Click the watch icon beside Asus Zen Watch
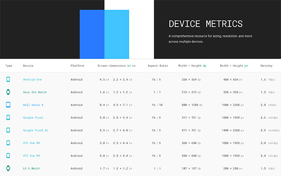Viewport: 281px width, 176px height. pyautogui.click(x=8, y=92)
